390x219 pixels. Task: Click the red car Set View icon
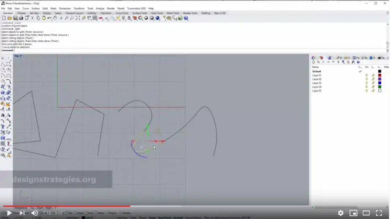tap(101, 18)
